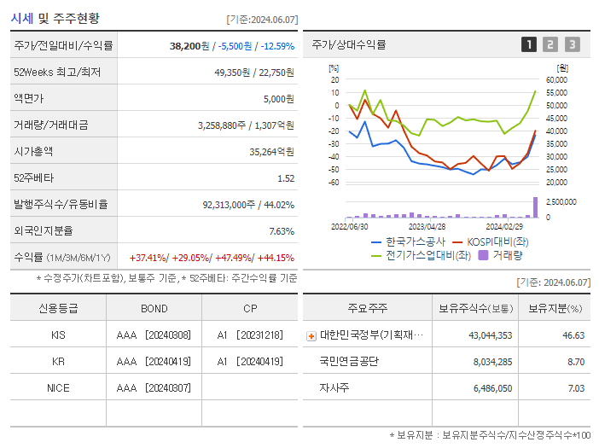Viewport: 599px width, 448px height.
Task: Select ownership percentage 7.03
Action: pos(576,388)
